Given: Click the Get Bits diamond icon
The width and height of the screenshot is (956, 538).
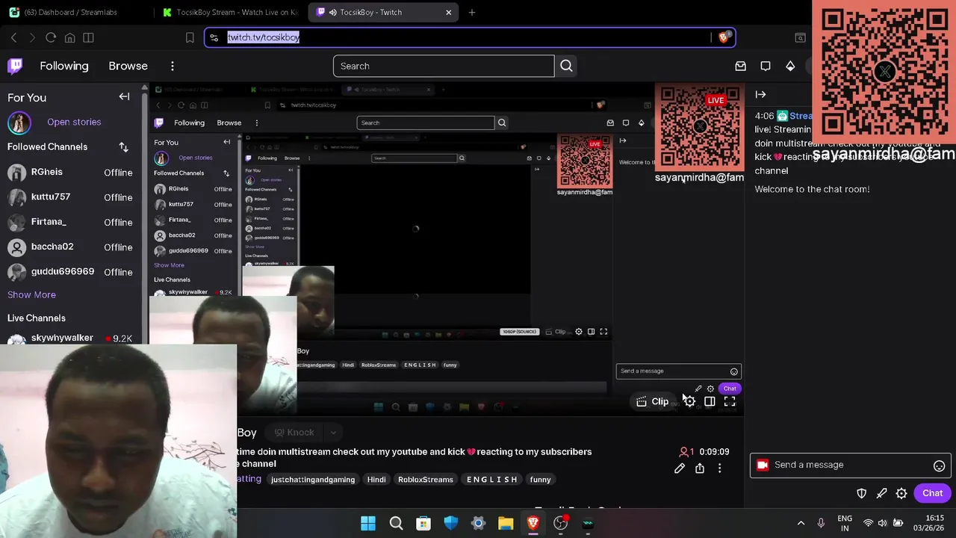Looking at the screenshot, I should (x=790, y=66).
